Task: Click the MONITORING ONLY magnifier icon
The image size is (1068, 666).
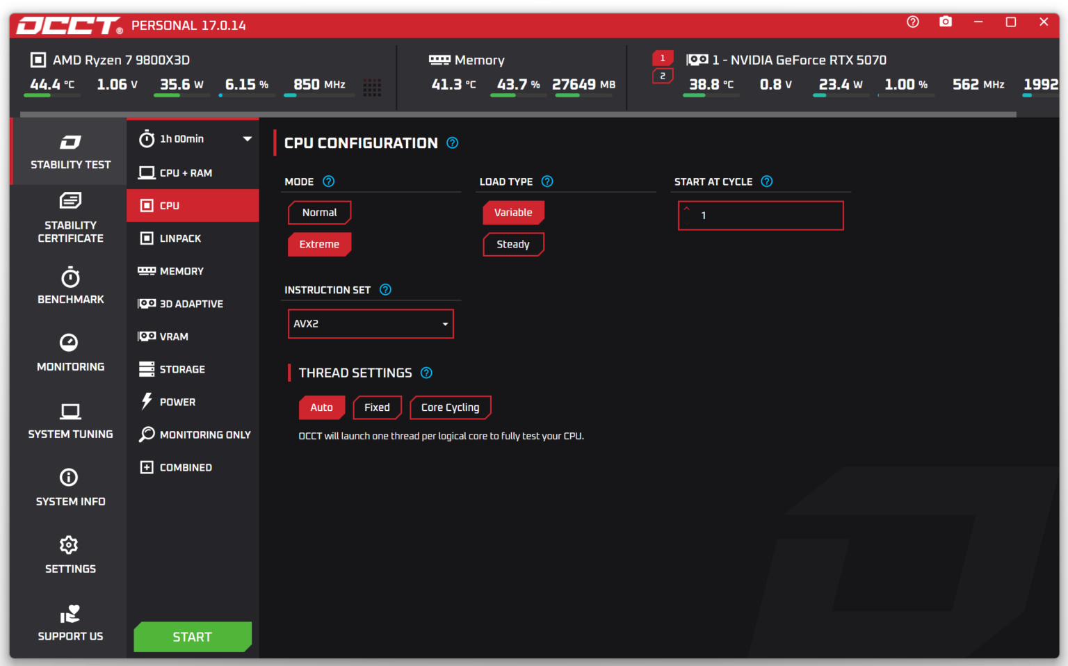Action: tap(147, 434)
